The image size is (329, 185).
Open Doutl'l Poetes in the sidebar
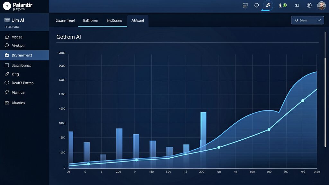(x=24, y=83)
